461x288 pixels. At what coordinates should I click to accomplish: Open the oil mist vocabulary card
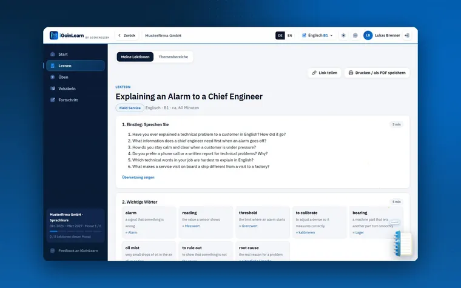(x=149, y=251)
